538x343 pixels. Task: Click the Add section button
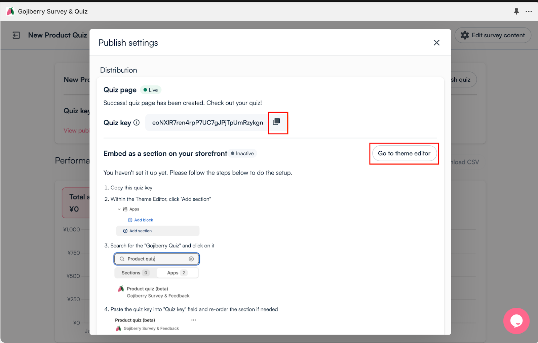point(158,231)
